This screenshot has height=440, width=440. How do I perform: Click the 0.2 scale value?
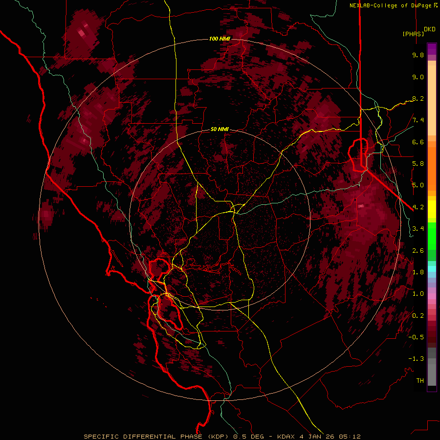pos(418,316)
